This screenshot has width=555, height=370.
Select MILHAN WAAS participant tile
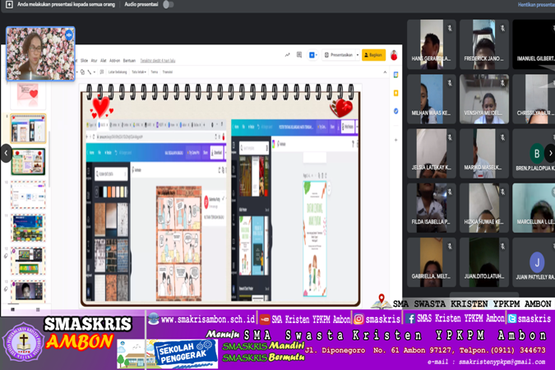click(x=432, y=99)
